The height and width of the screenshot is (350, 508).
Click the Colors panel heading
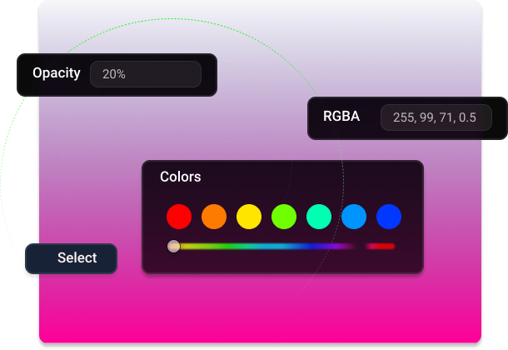tap(181, 177)
